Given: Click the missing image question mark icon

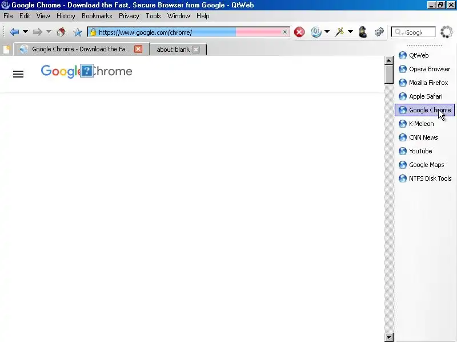Looking at the screenshot, I should tap(87, 71).
